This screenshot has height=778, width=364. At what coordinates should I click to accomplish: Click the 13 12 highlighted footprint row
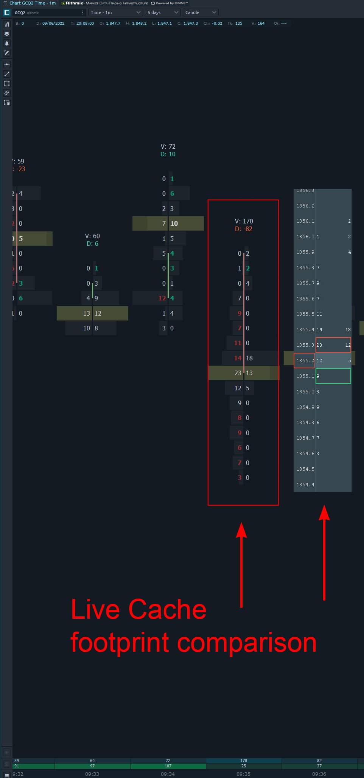[x=92, y=313]
